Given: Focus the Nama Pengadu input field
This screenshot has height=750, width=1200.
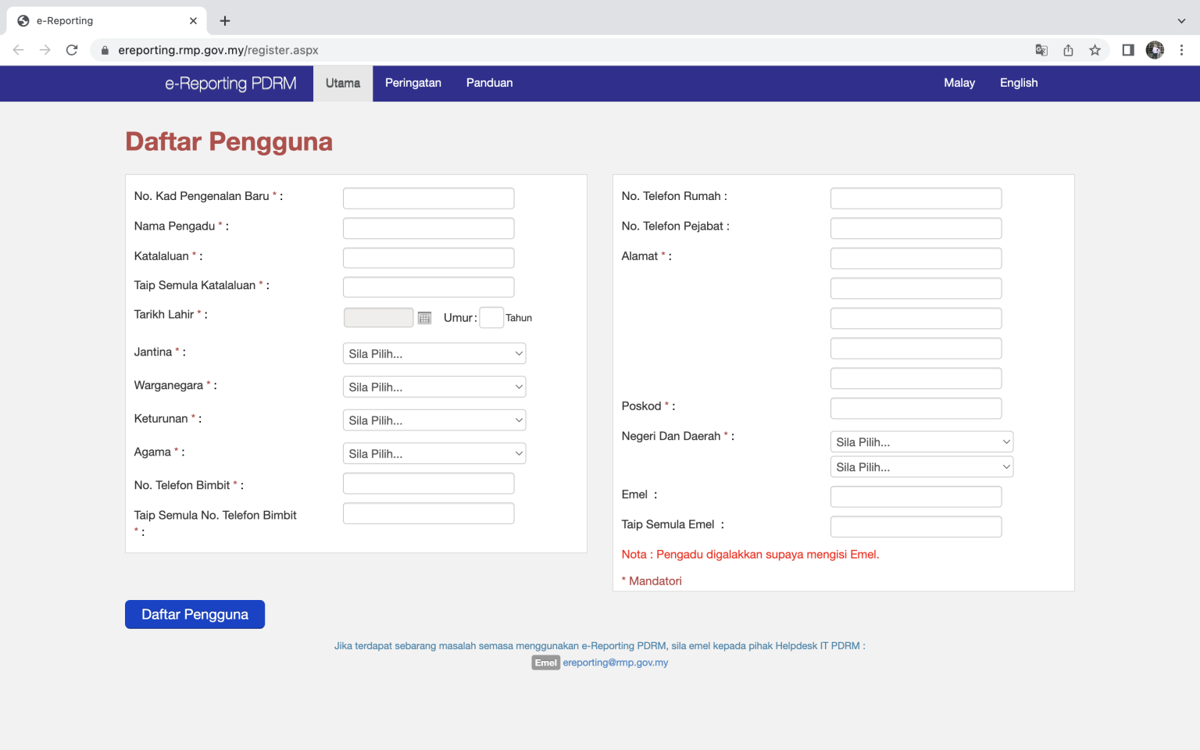Looking at the screenshot, I should click(x=428, y=227).
